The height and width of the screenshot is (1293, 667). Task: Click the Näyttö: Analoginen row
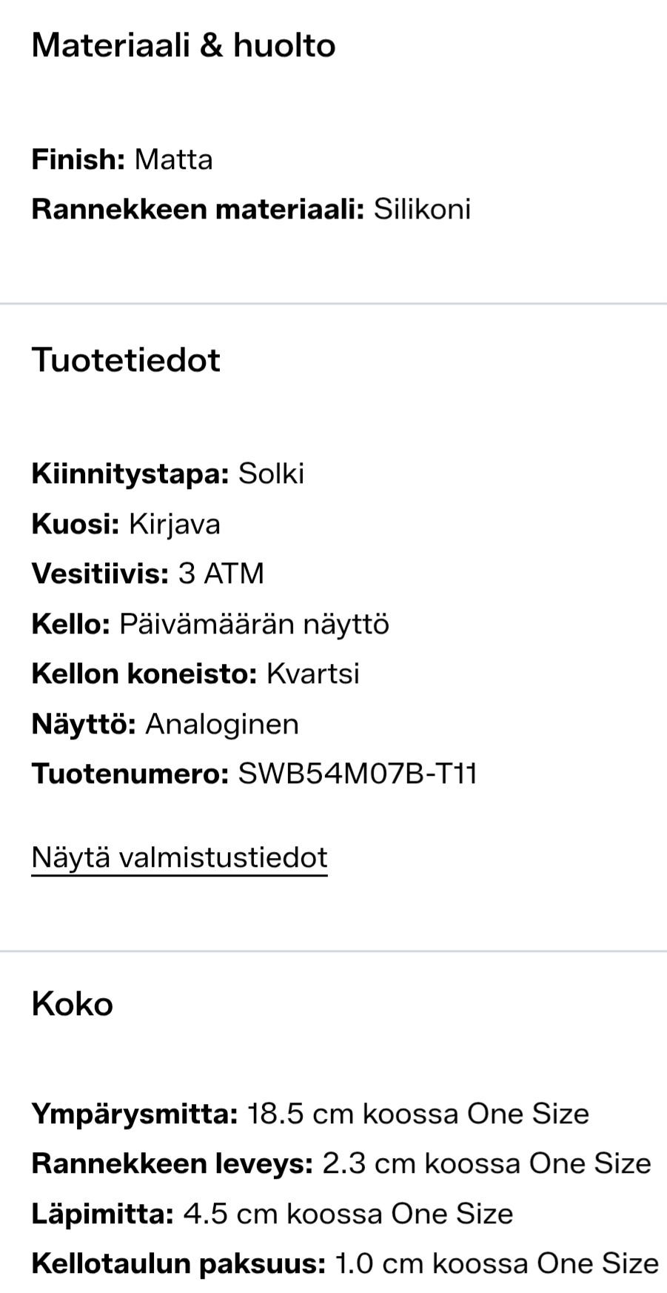165,724
